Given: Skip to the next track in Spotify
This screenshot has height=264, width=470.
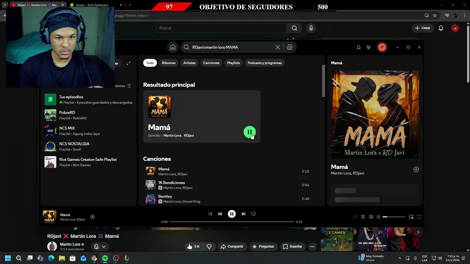Looking at the screenshot, I should click(x=243, y=214).
